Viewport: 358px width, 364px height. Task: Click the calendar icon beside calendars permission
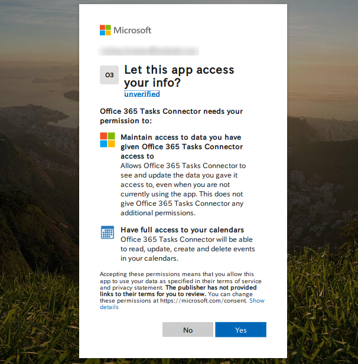108,232
